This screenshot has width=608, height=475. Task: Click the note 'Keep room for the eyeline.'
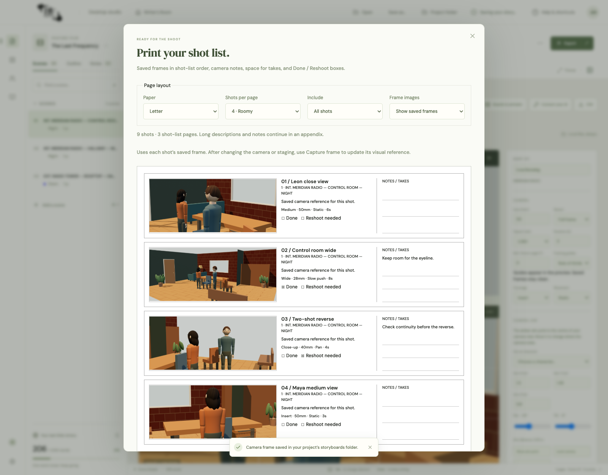click(408, 258)
